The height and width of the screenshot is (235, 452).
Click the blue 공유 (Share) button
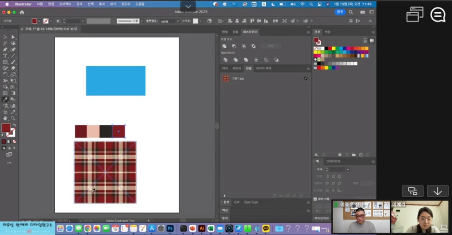click(x=340, y=12)
